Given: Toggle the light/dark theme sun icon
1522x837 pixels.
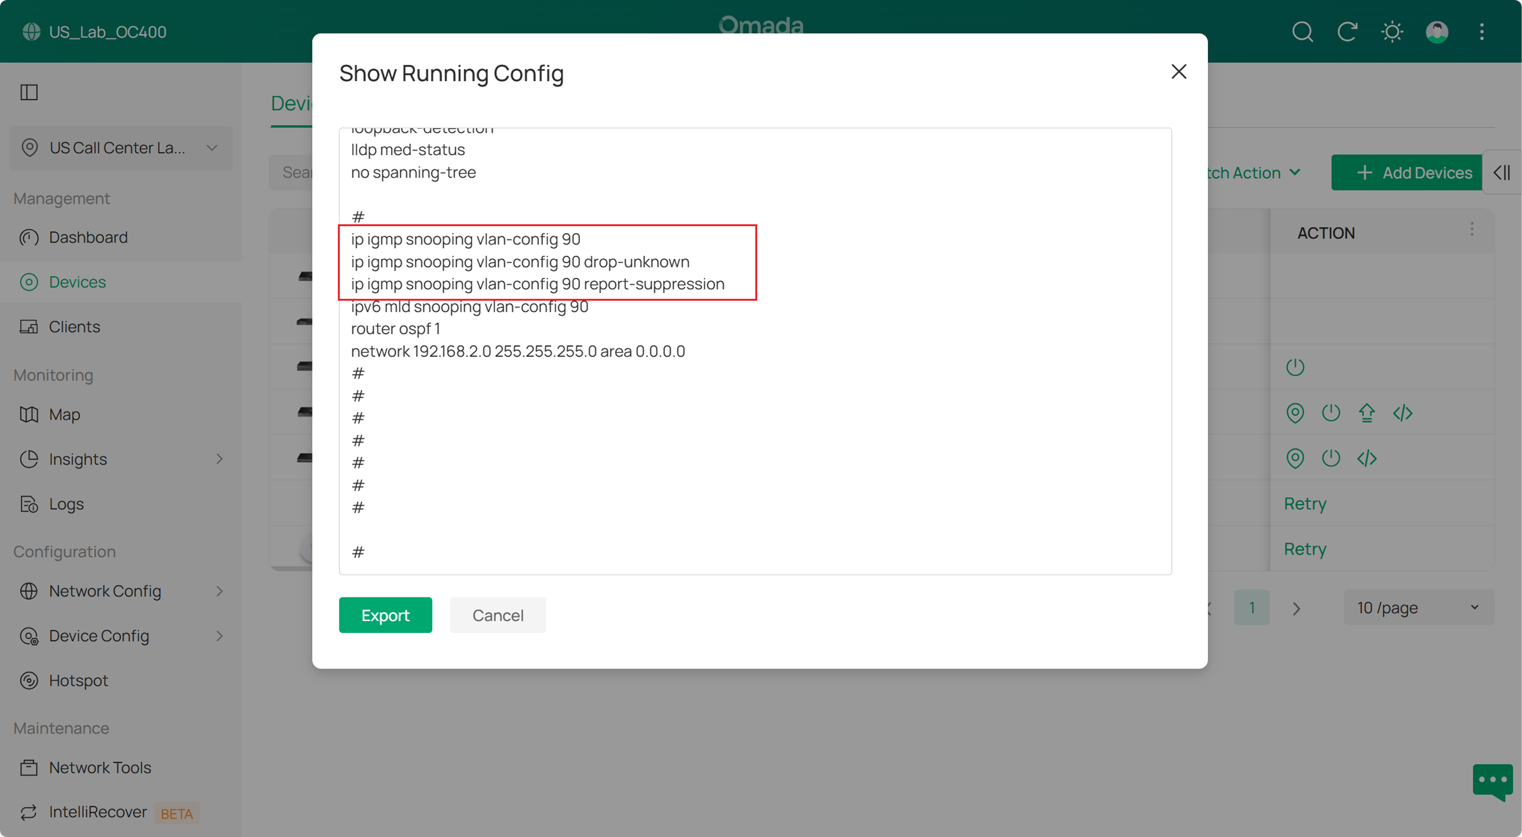Looking at the screenshot, I should 1392,32.
